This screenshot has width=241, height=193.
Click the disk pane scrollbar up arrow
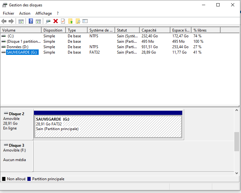pos(237,110)
